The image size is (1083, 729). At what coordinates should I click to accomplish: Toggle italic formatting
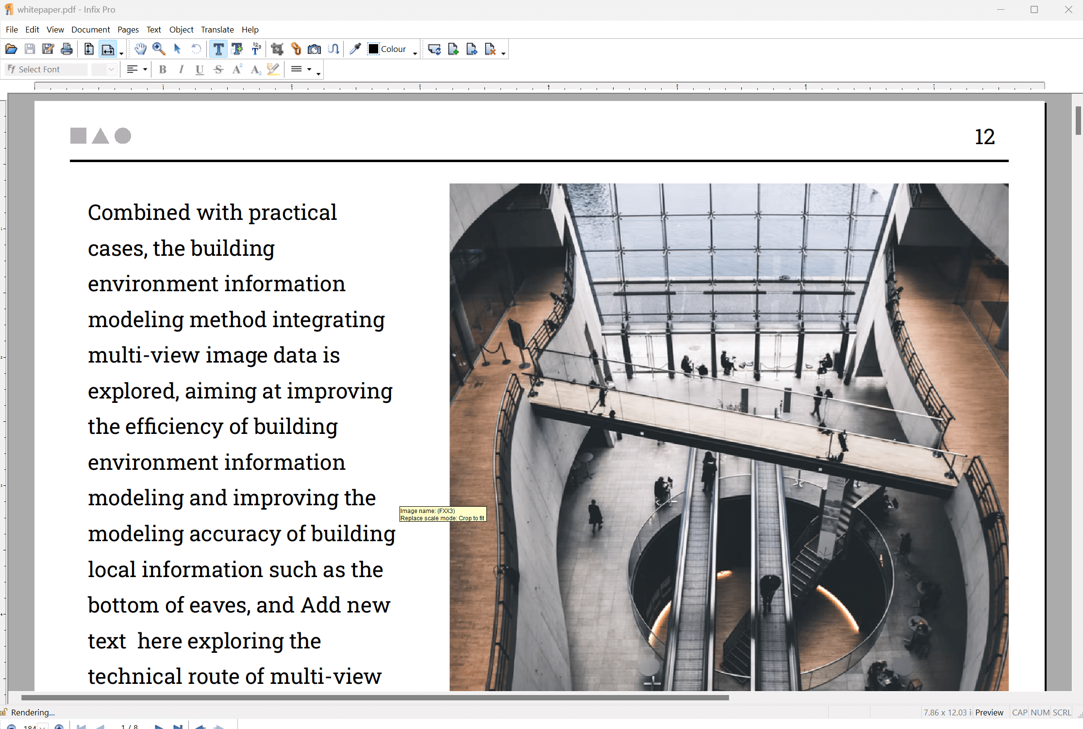181,69
